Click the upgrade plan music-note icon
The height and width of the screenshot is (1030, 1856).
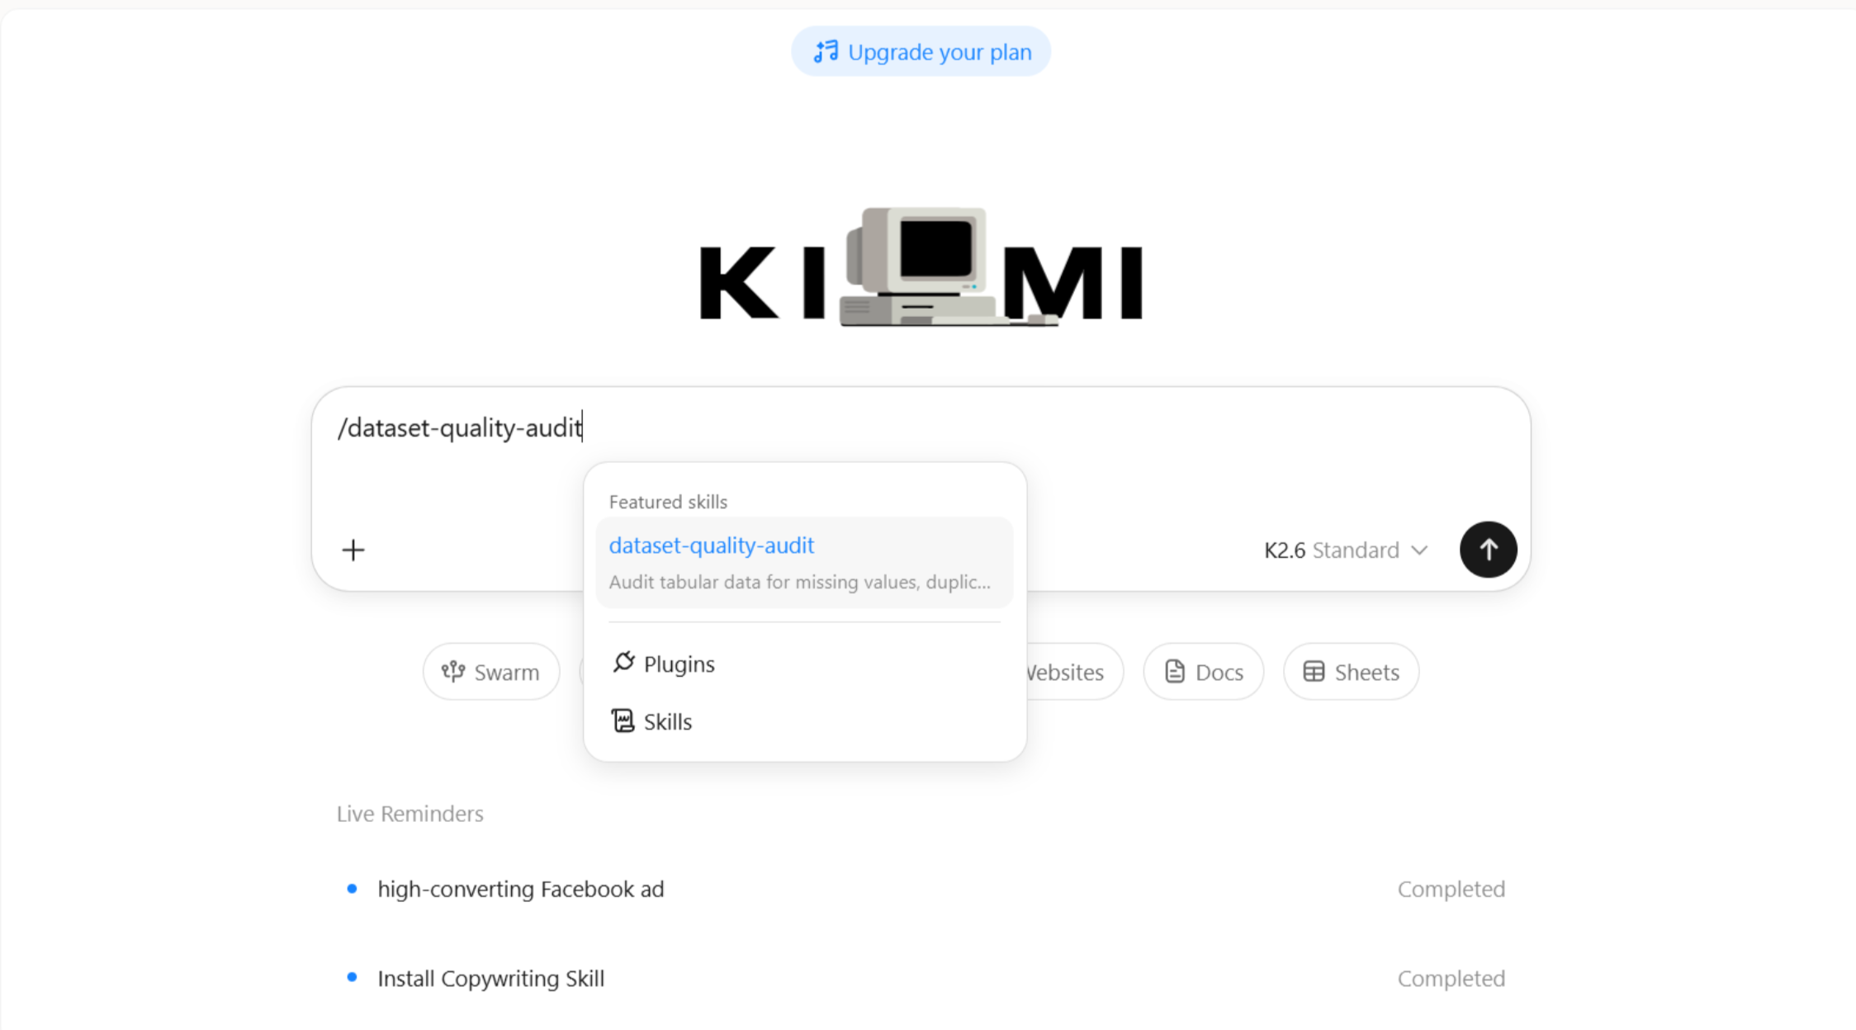(x=826, y=52)
